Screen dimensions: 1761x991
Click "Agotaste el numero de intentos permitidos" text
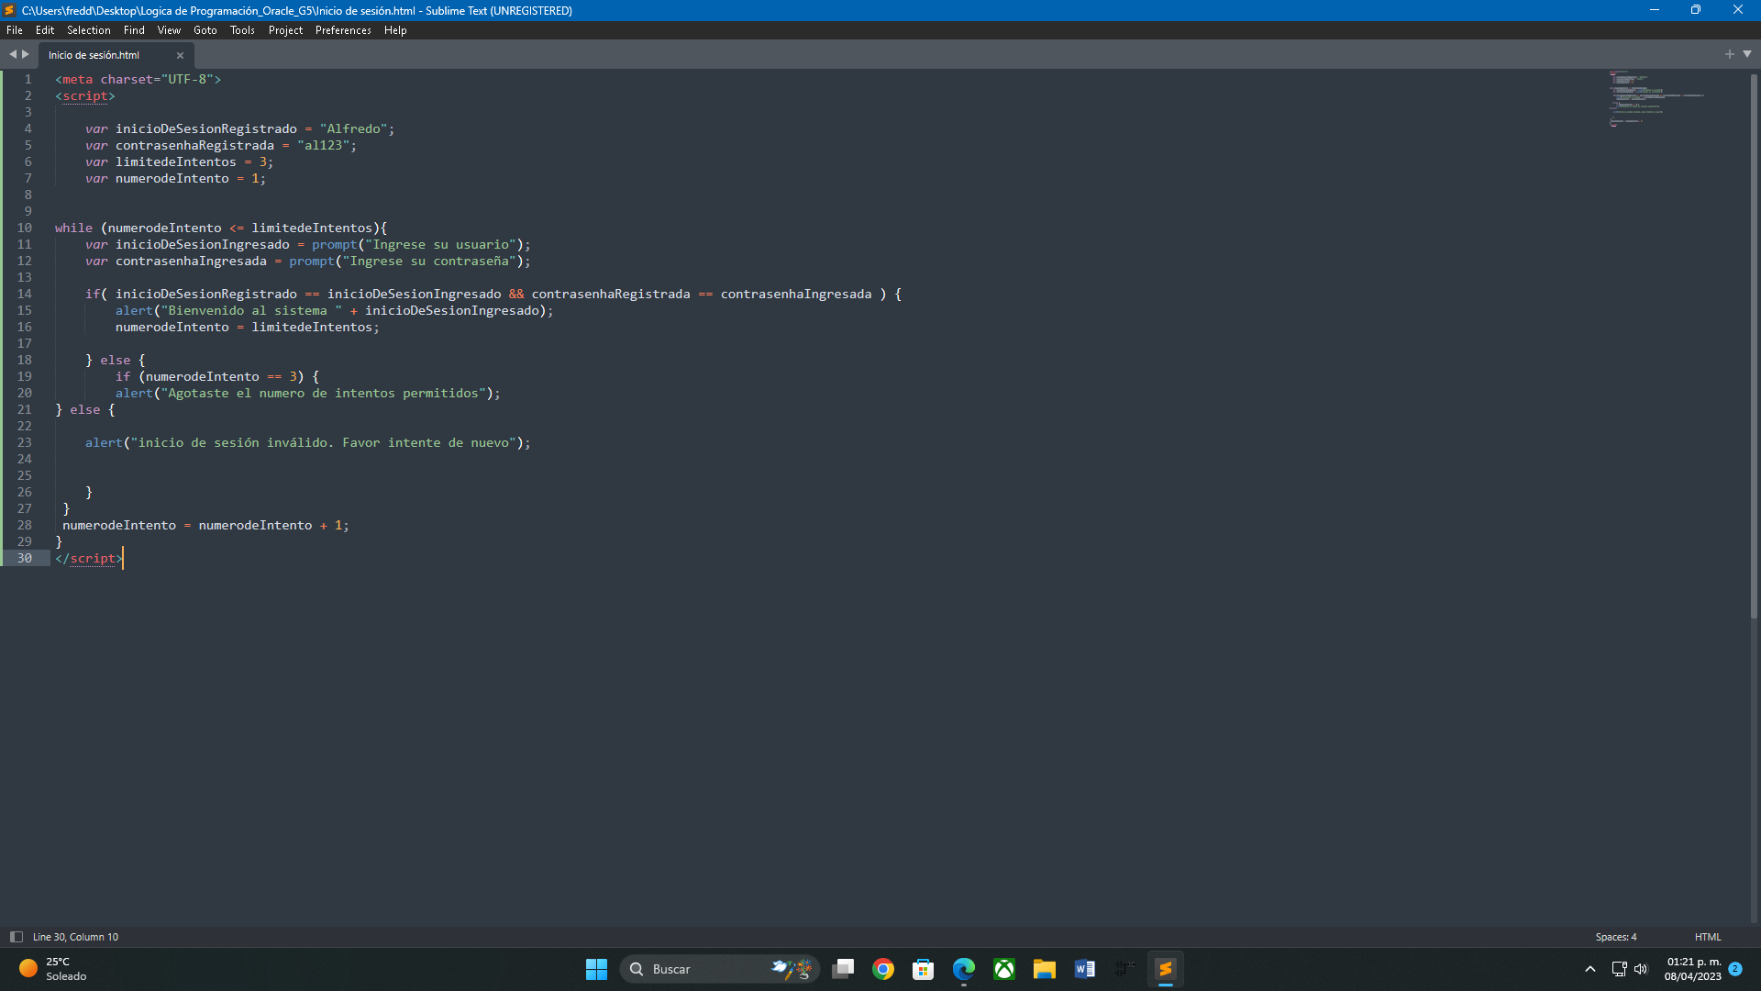323,393
